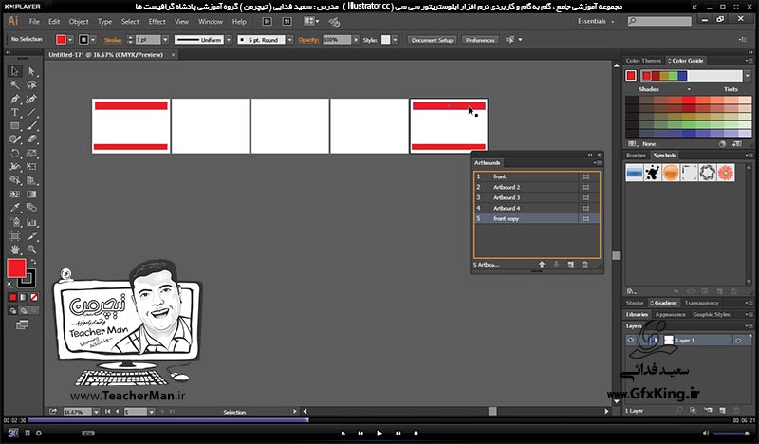Select the Magic Wand tool
The height and width of the screenshot is (444, 759).
[x=15, y=85]
